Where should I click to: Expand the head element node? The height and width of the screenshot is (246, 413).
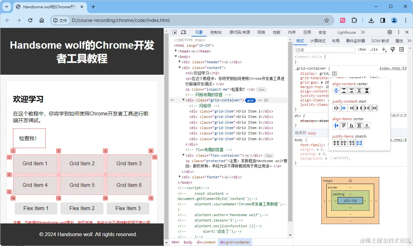pos(176,51)
